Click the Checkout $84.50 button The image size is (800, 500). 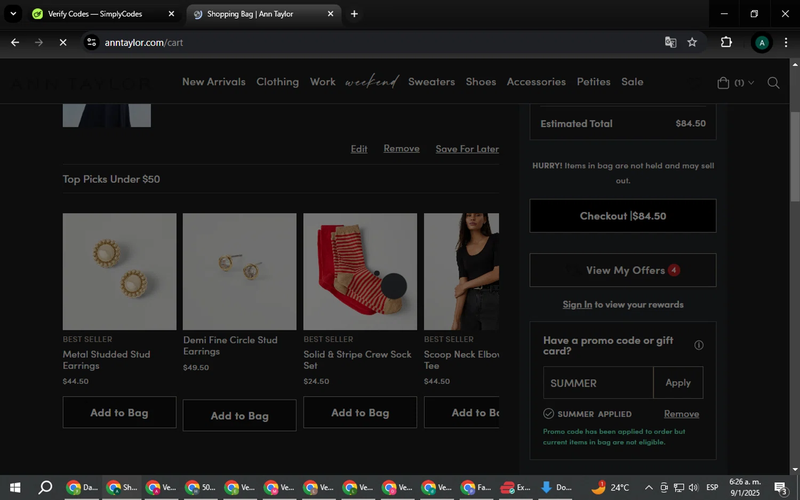point(623,216)
